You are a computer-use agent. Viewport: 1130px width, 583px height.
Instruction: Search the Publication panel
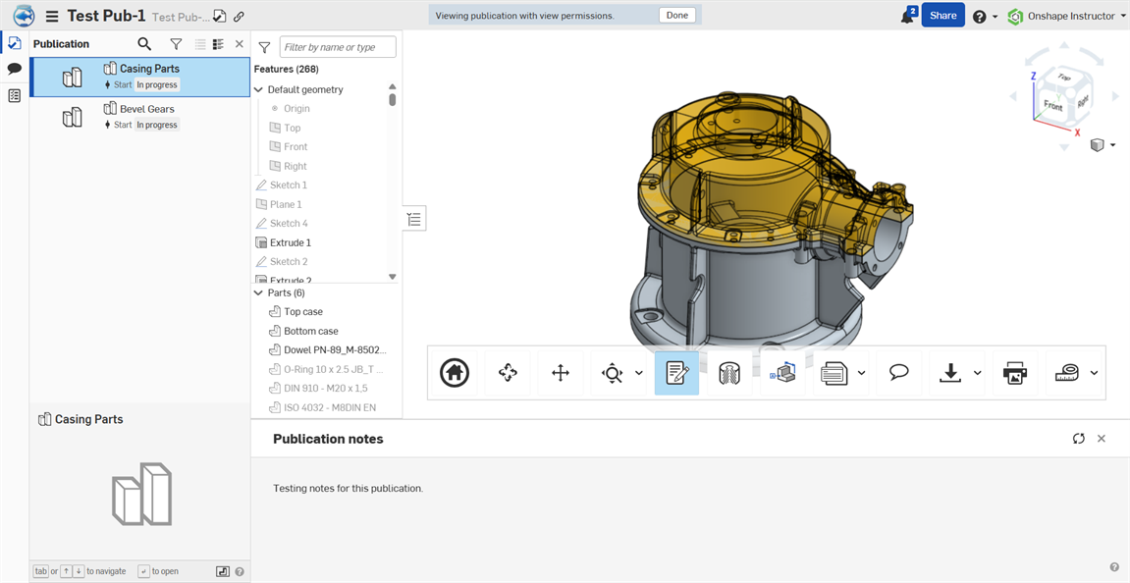(x=144, y=44)
